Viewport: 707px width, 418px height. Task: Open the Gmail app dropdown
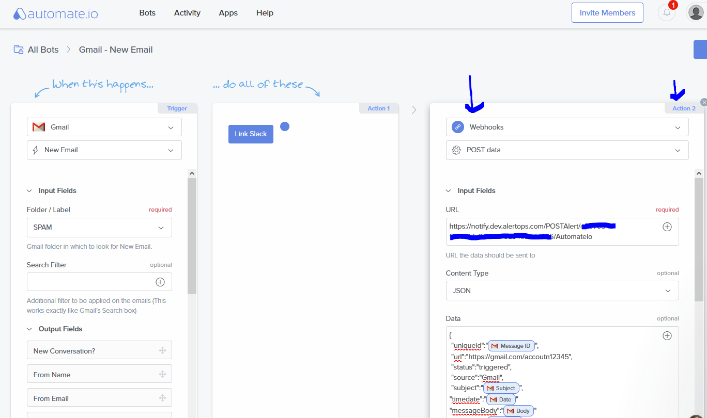pos(104,127)
